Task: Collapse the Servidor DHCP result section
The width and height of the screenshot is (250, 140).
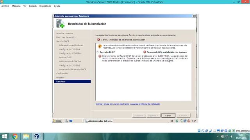Action: tap(98, 52)
